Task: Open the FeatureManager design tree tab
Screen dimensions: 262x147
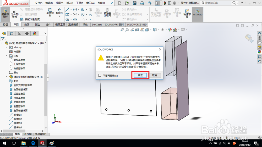Action: pyautogui.click(x=4, y=33)
